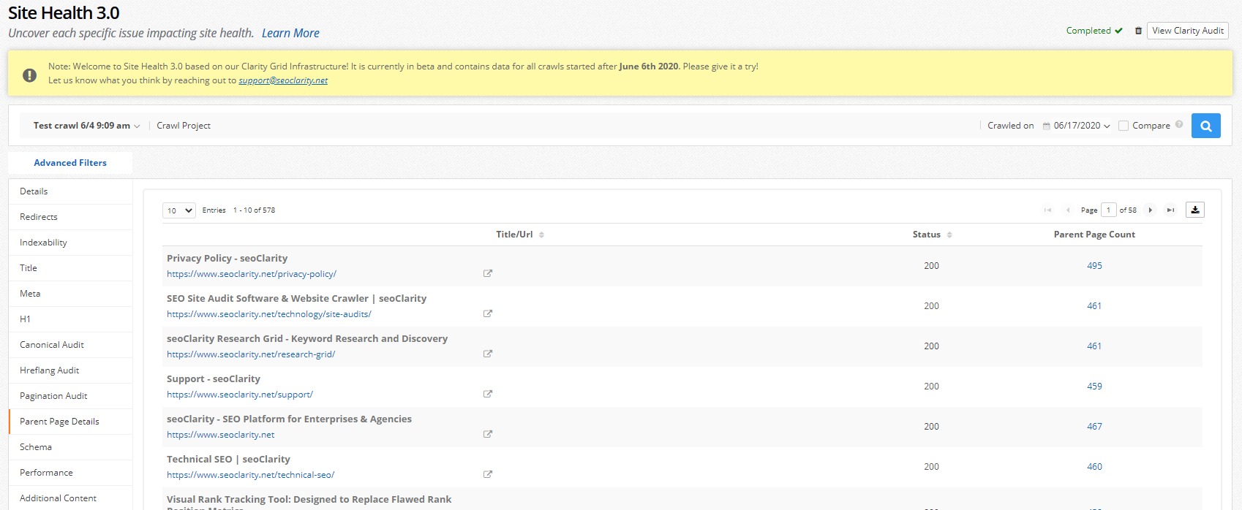Viewport: 1242px width, 510px height.
Task: Open research-grid URL external link icon
Action: point(488,354)
